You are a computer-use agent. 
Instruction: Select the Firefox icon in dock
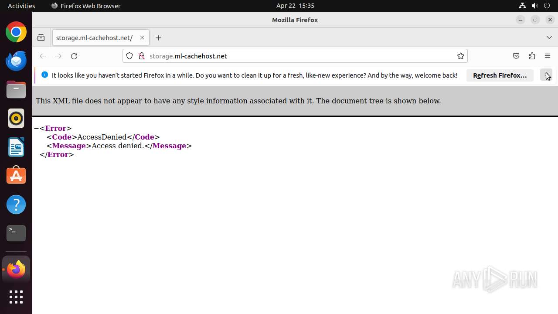[16, 270]
